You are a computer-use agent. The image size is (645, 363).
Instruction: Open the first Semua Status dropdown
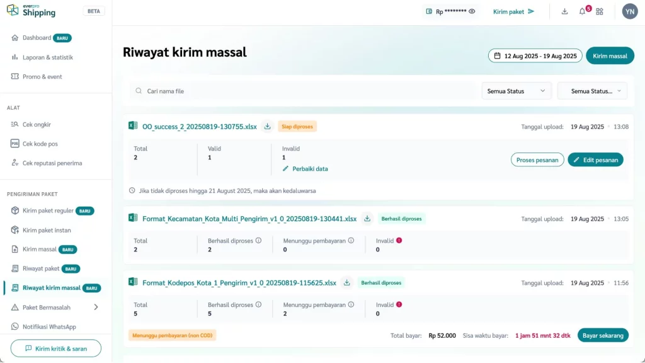click(516, 91)
